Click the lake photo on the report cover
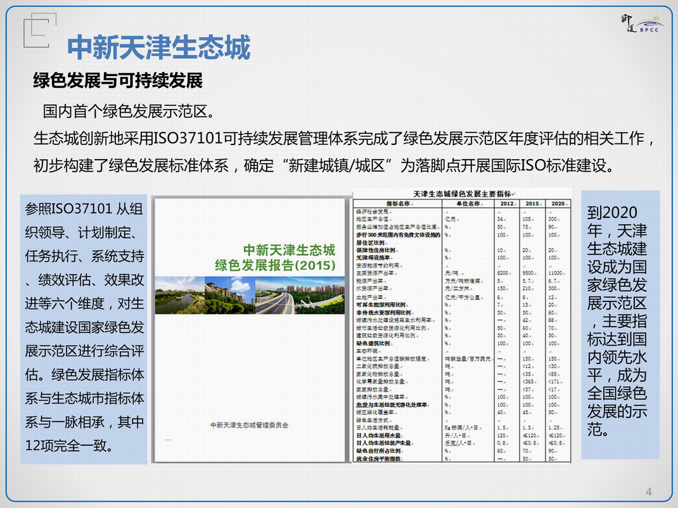Viewport: 678px width, 508px height. (179, 295)
